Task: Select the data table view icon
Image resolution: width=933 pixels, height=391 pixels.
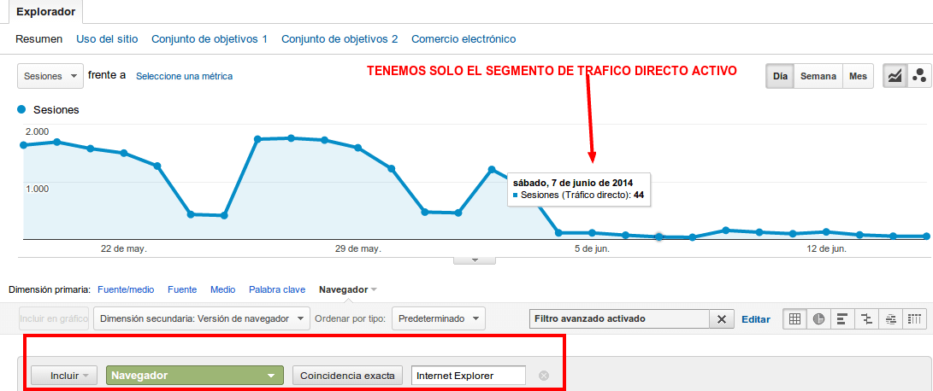Action: click(794, 319)
